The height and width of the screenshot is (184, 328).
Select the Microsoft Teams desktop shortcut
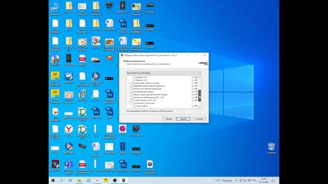pyautogui.click(x=69, y=167)
